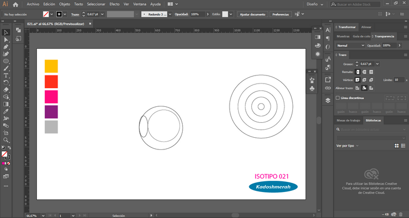Open the Color Guide palette icon
Viewport: 409px width, 218px height.
tap(317, 46)
